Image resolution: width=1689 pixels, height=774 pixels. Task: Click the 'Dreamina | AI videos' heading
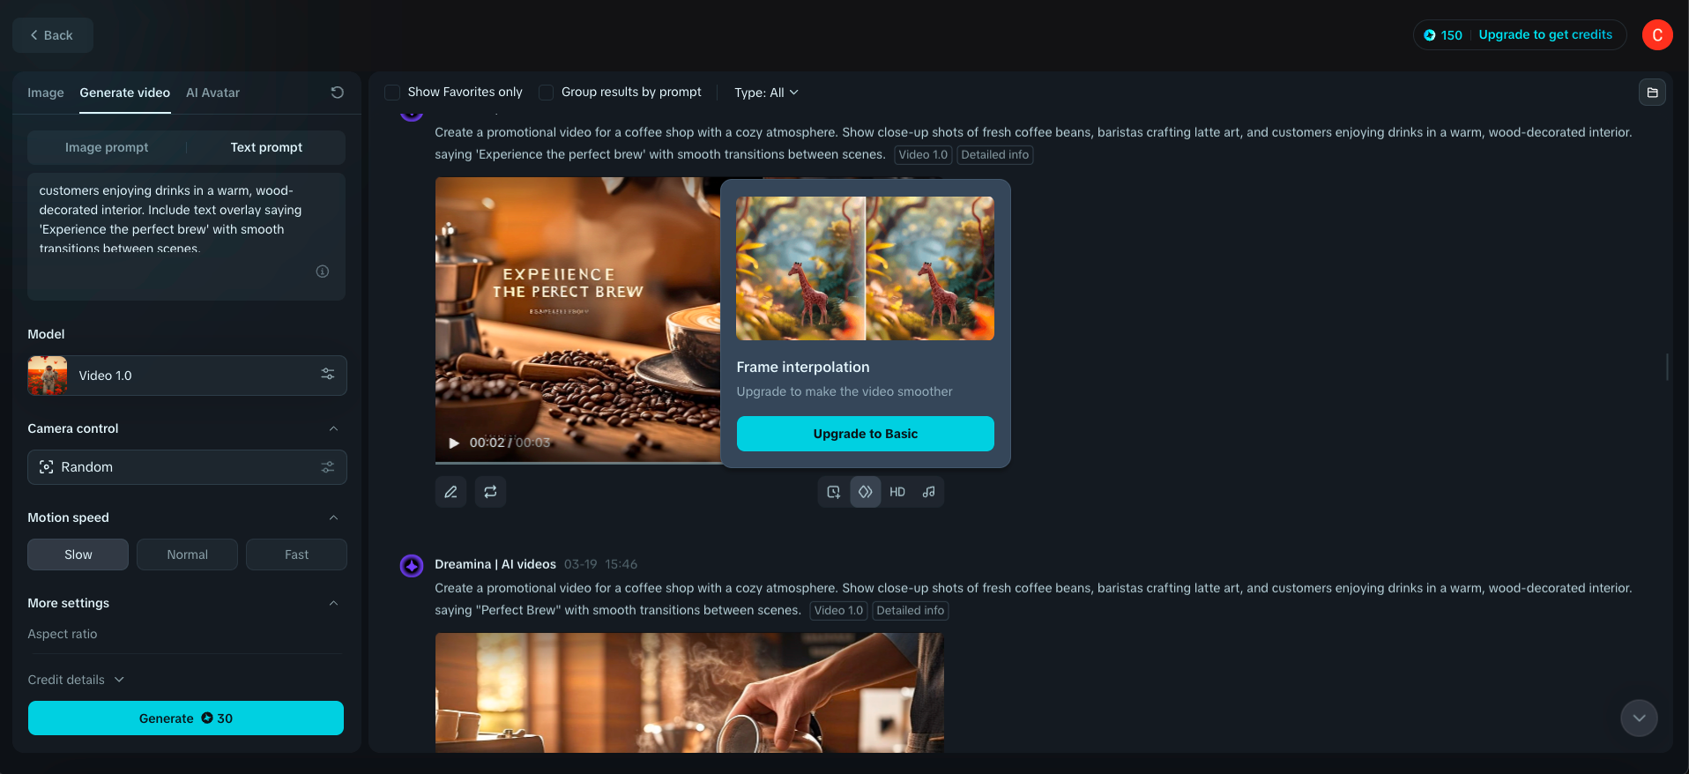pyautogui.click(x=495, y=564)
